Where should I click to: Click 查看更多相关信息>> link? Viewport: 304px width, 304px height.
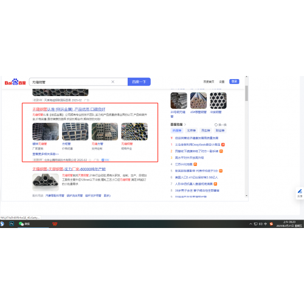pyautogui.click(x=46, y=154)
